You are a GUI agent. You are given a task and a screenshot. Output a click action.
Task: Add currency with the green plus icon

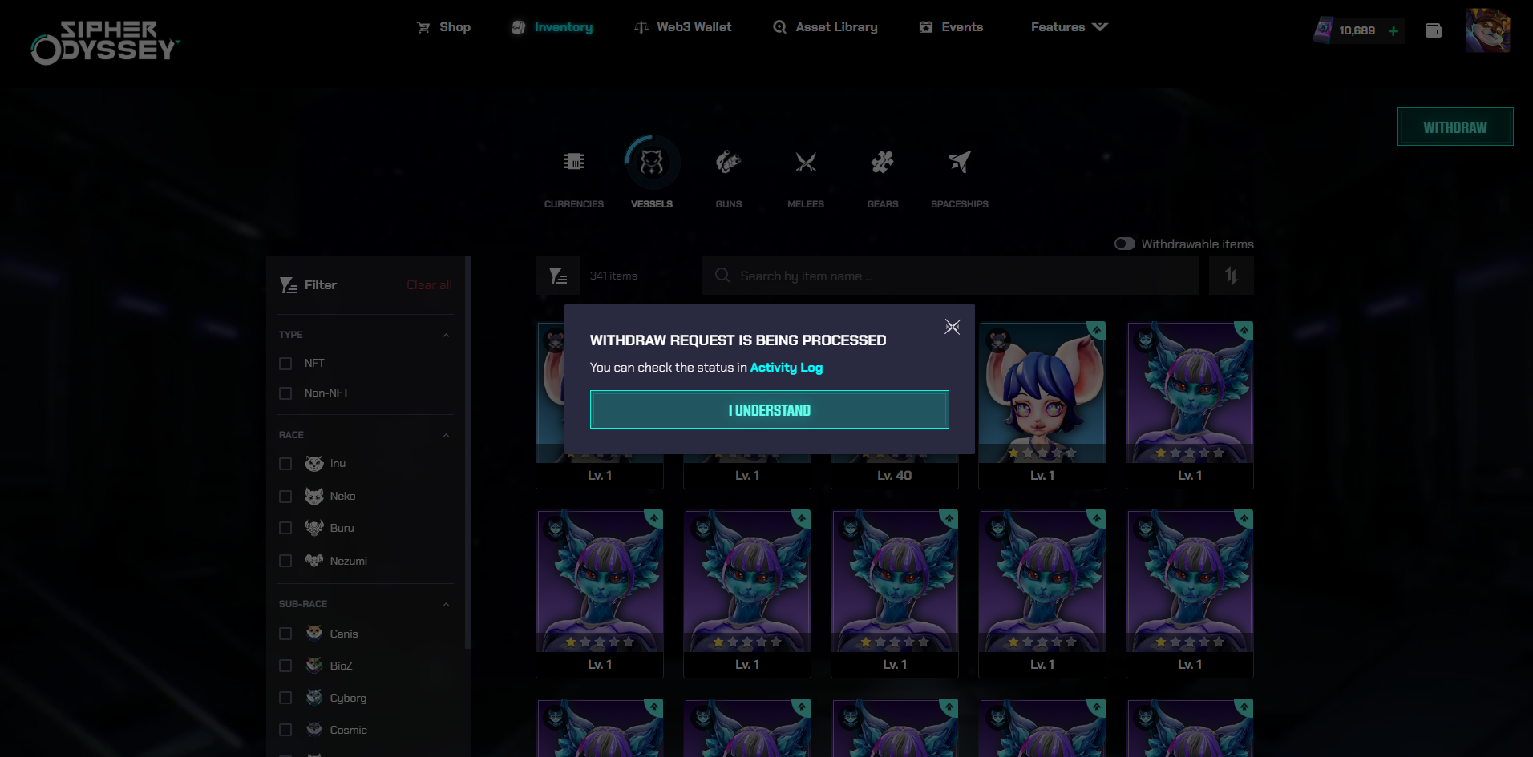pyautogui.click(x=1393, y=31)
